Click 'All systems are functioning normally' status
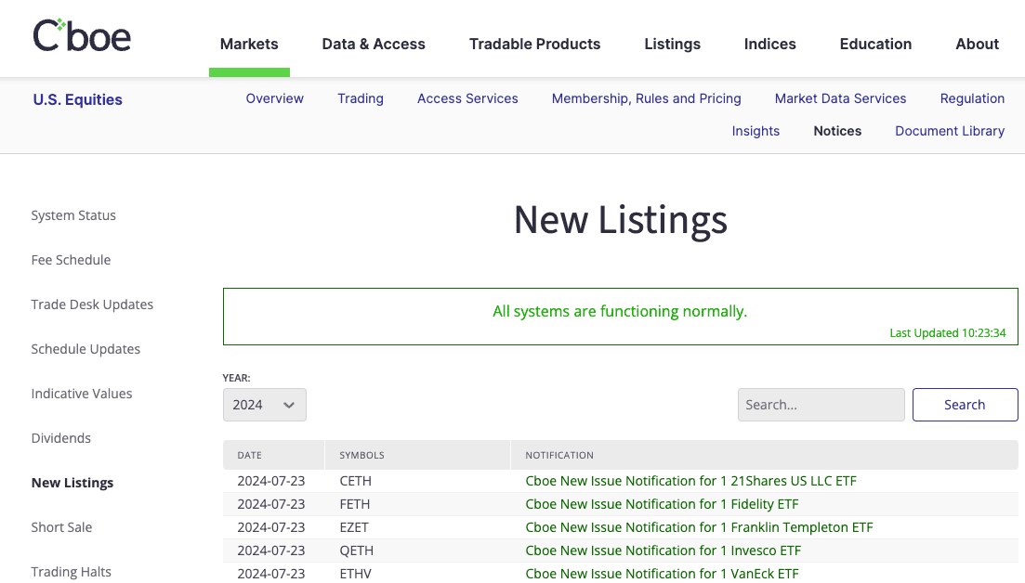 pyautogui.click(x=620, y=311)
